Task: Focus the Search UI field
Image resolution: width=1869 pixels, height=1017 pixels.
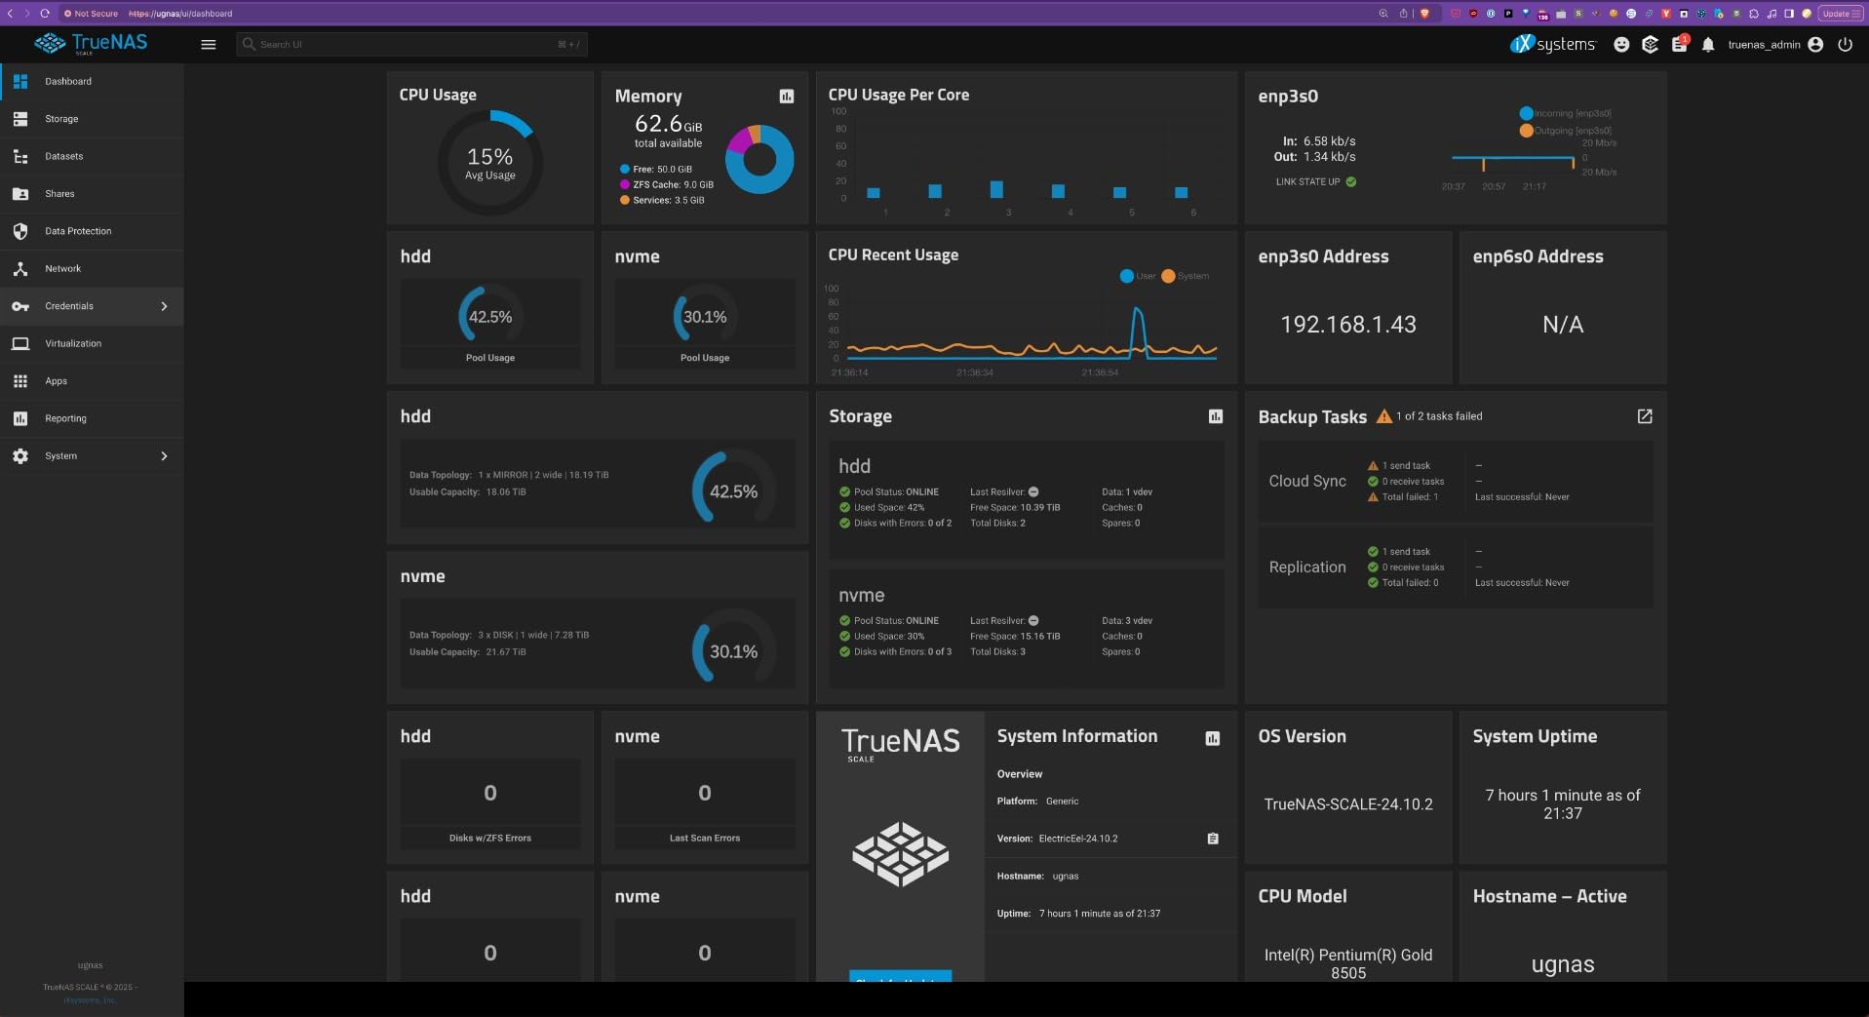Action: pos(411,45)
